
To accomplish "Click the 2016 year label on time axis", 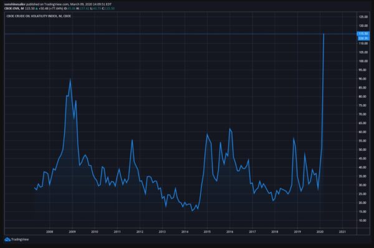I will (x=229, y=232).
